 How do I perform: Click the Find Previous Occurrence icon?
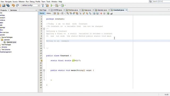pyautogui.click(x=71, y=13)
